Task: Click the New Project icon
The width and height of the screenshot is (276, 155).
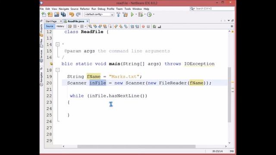Action: tap(50, 14)
